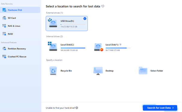Open the SD Card menu label
This screenshot has width=182, height=112.
tap(12, 18)
